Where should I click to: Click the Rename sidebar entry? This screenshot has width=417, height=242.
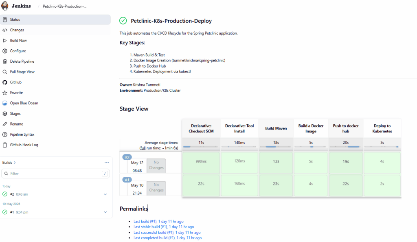coord(55,124)
